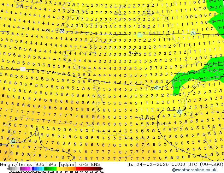This screenshot has width=224, height=173.
Task: Click the blank white label box on the contour line
Action: pyautogui.click(x=23, y=69)
